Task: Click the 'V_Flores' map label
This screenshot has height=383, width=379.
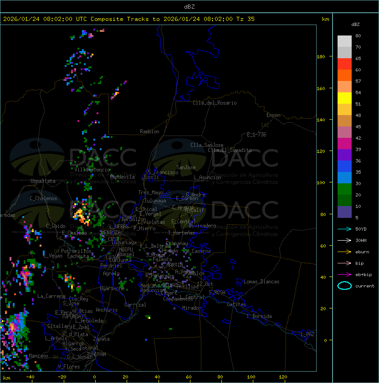Action: (x=69, y=367)
